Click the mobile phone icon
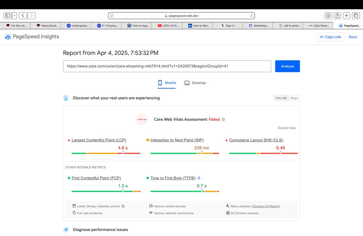 160,83
